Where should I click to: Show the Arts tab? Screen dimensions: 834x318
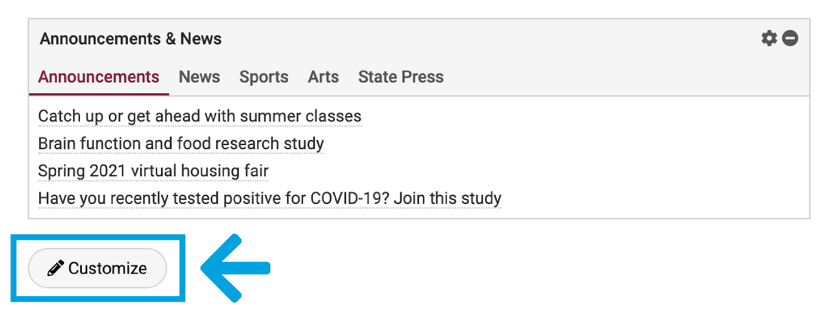(x=323, y=77)
